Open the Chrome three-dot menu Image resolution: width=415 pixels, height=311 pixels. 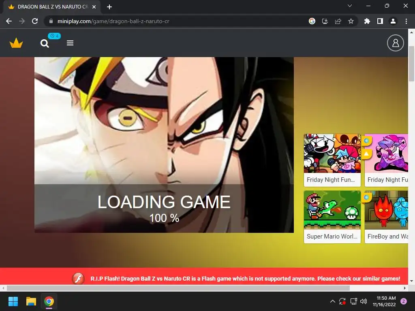(406, 21)
